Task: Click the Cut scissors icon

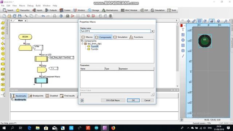Action: [x=26, y=16]
